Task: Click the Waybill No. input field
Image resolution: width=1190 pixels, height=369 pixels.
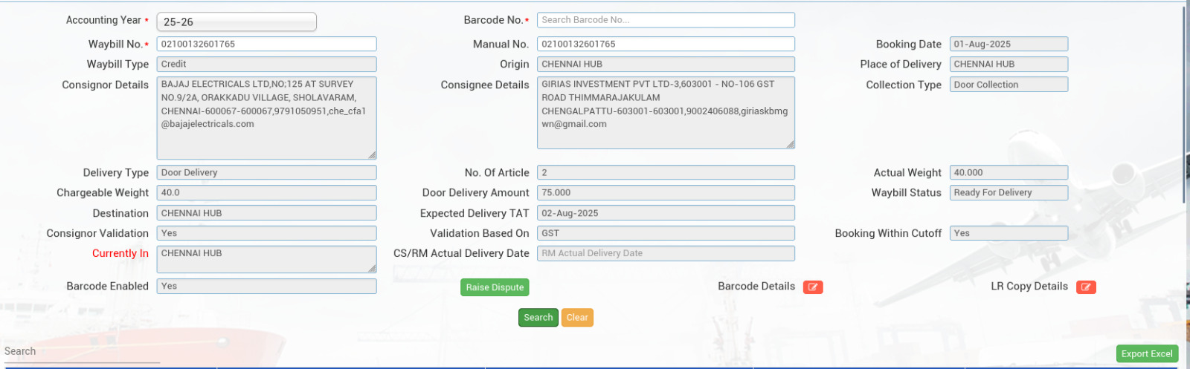Action: tap(266, 45)
